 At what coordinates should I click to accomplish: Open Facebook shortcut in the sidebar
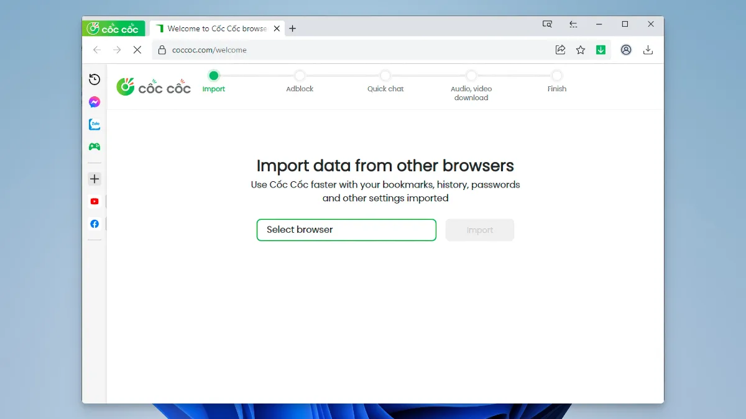[94, 223]
